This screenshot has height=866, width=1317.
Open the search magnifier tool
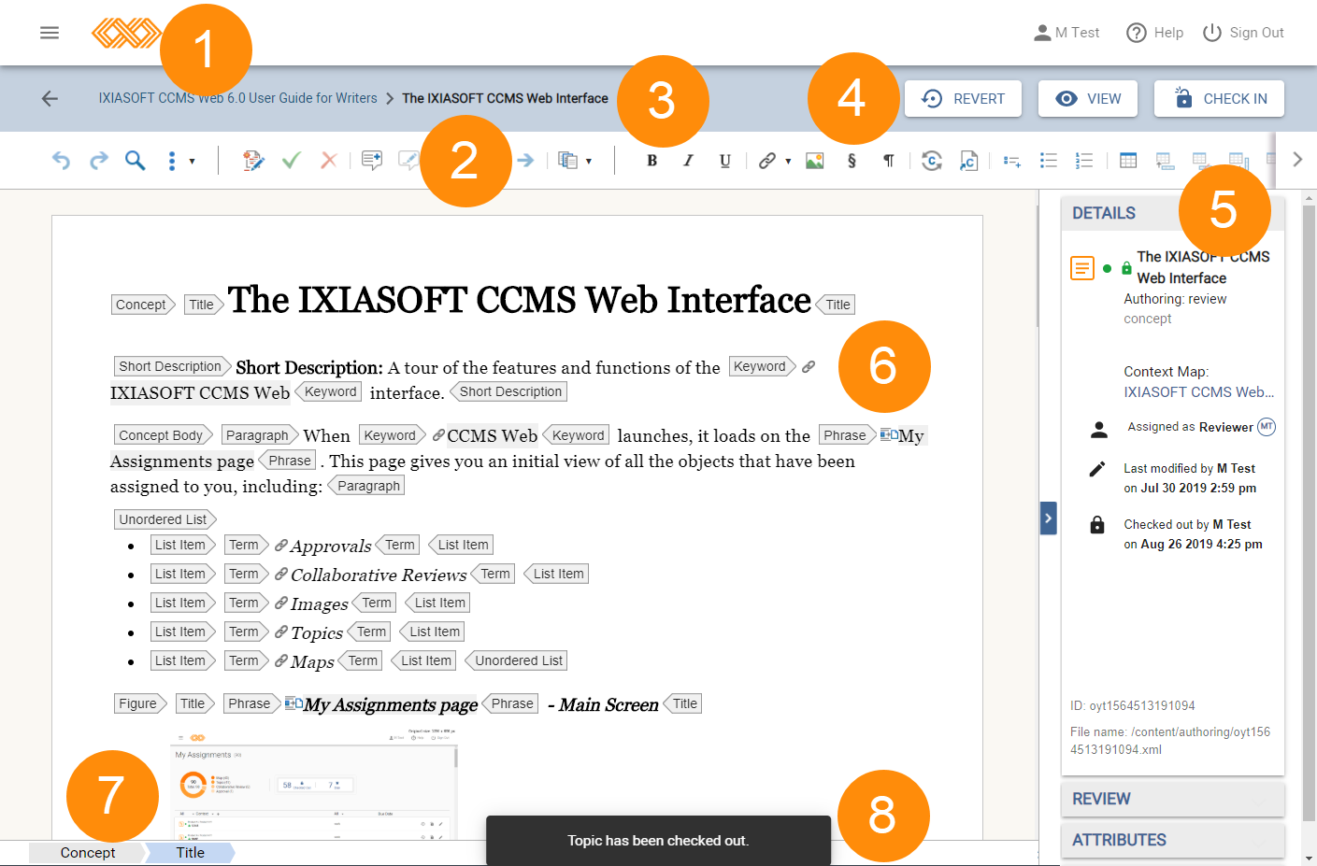click(x=136, y=161)
